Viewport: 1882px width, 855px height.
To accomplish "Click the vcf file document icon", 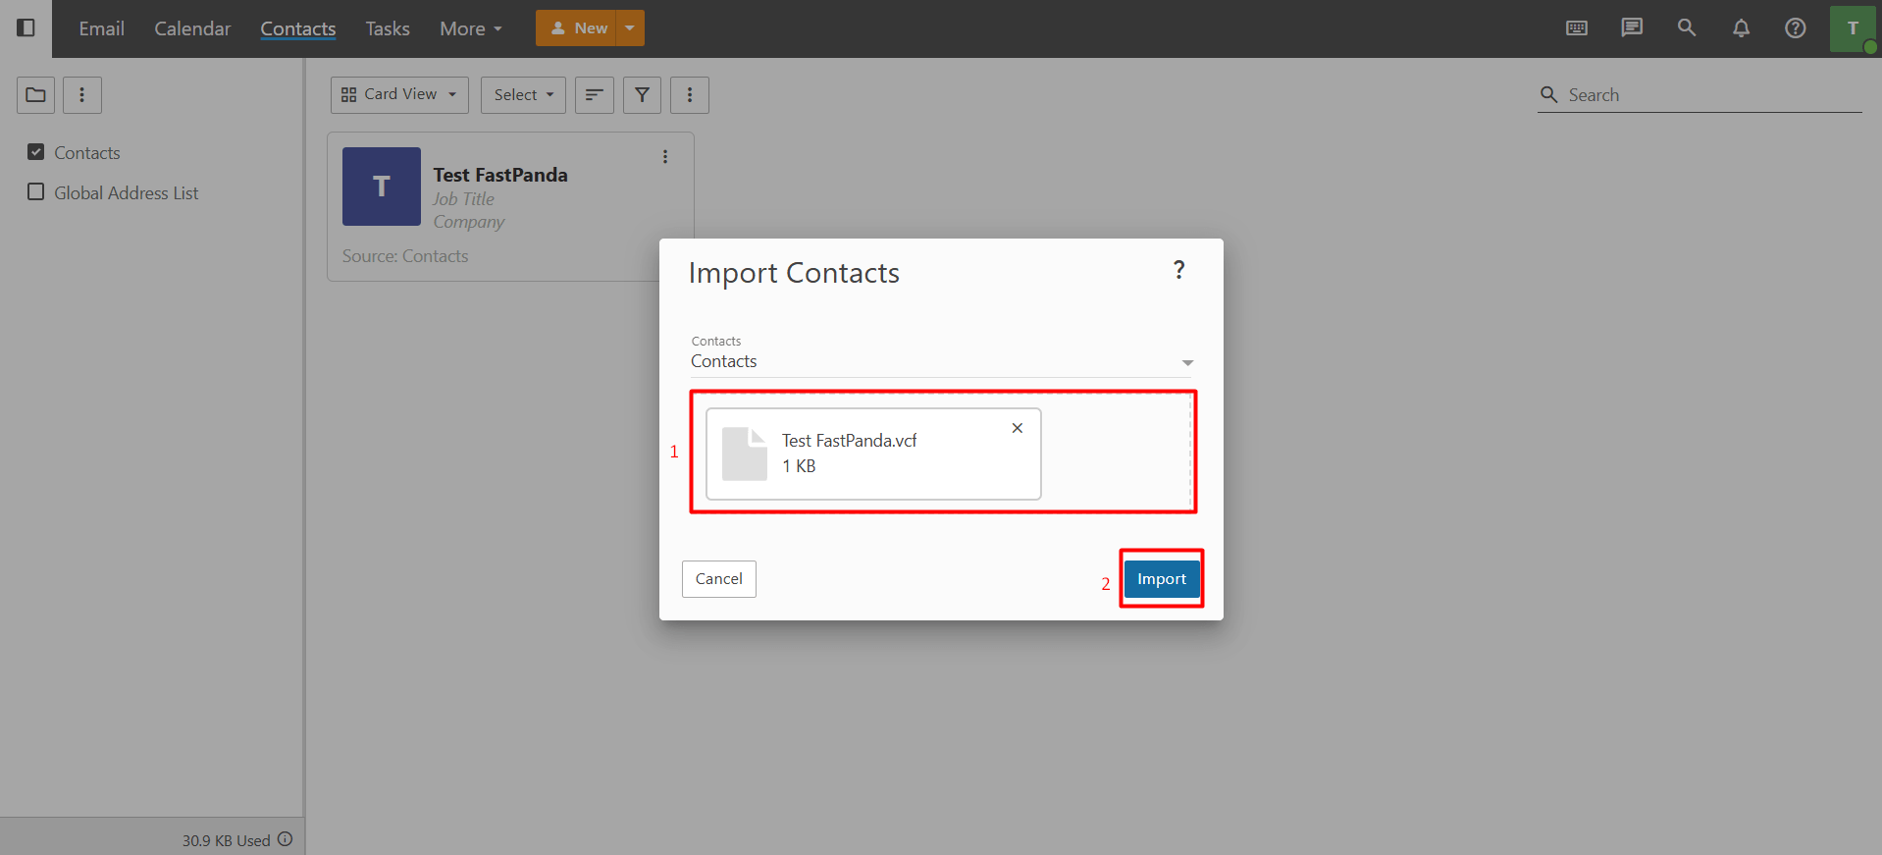I will coord(745,454).
